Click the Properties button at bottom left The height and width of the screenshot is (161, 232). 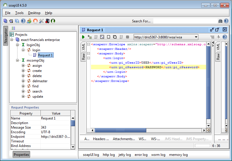[21, 154]
